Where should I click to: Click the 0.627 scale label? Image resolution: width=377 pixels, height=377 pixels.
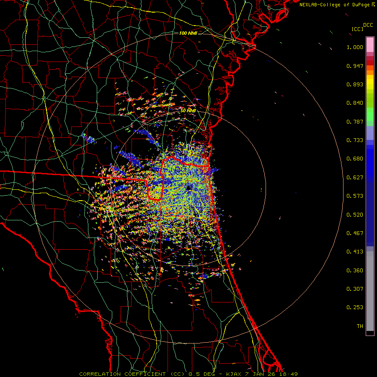pyautogui.click(x=355, y=178)
